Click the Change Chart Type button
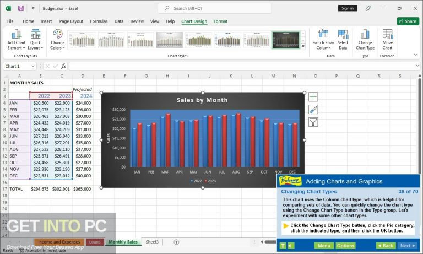Viewport: 423px width, 254px height. point(365,40)
